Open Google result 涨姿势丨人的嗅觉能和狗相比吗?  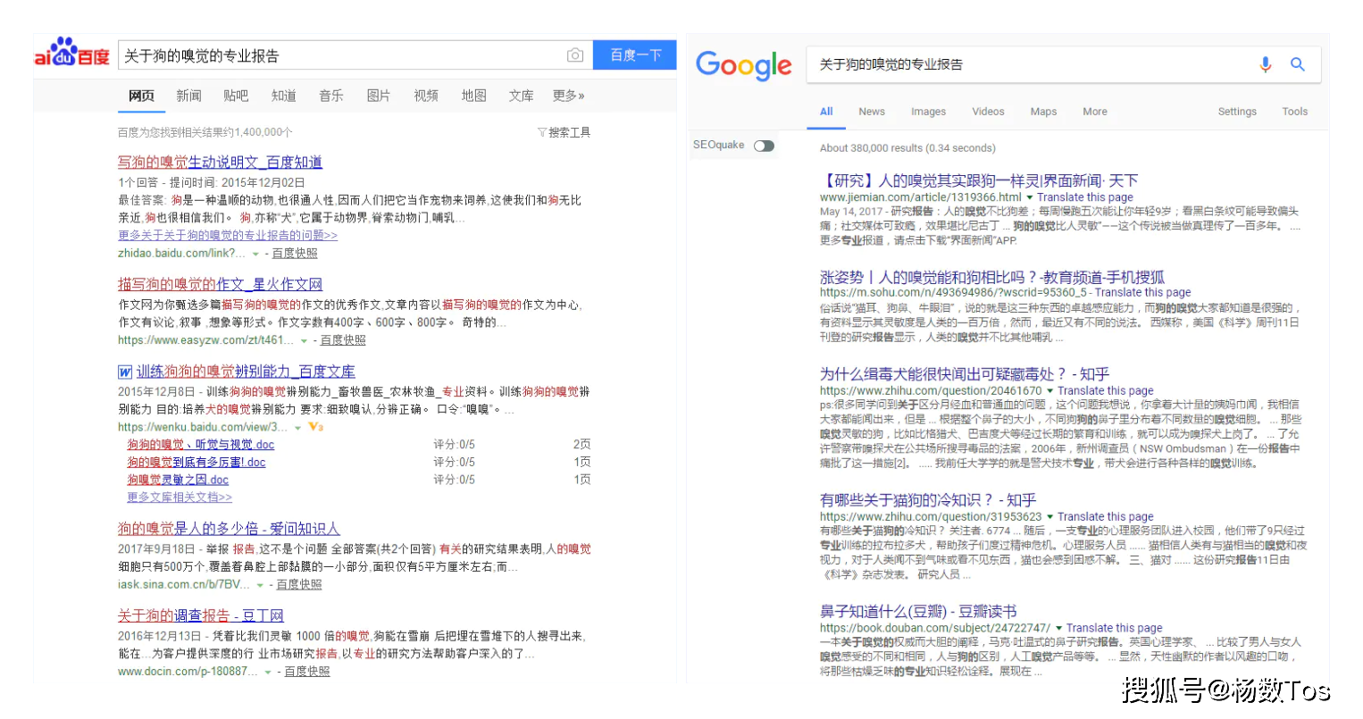coord(992,278)
